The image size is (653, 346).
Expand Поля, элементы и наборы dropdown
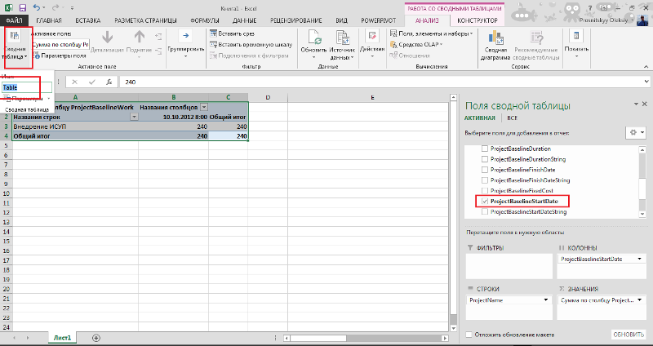(472, 33)
